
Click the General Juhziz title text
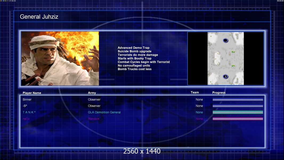(39, 17)
